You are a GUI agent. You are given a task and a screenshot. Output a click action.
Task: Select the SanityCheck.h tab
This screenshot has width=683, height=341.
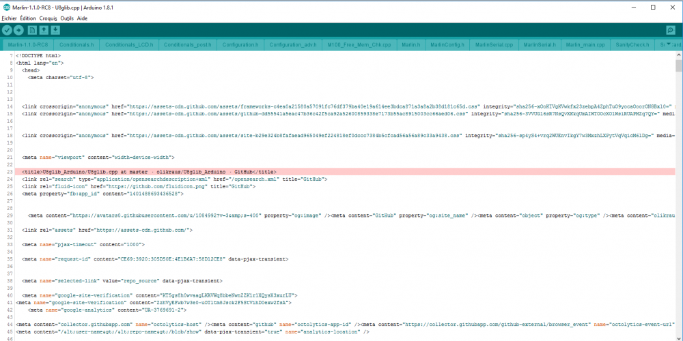click(x=632, y=45)
